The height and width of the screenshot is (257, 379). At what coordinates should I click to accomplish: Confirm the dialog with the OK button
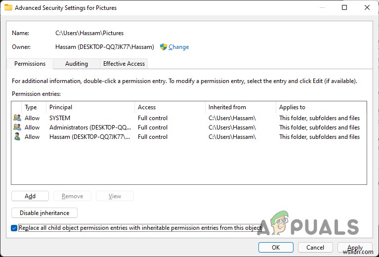[276, 247]
